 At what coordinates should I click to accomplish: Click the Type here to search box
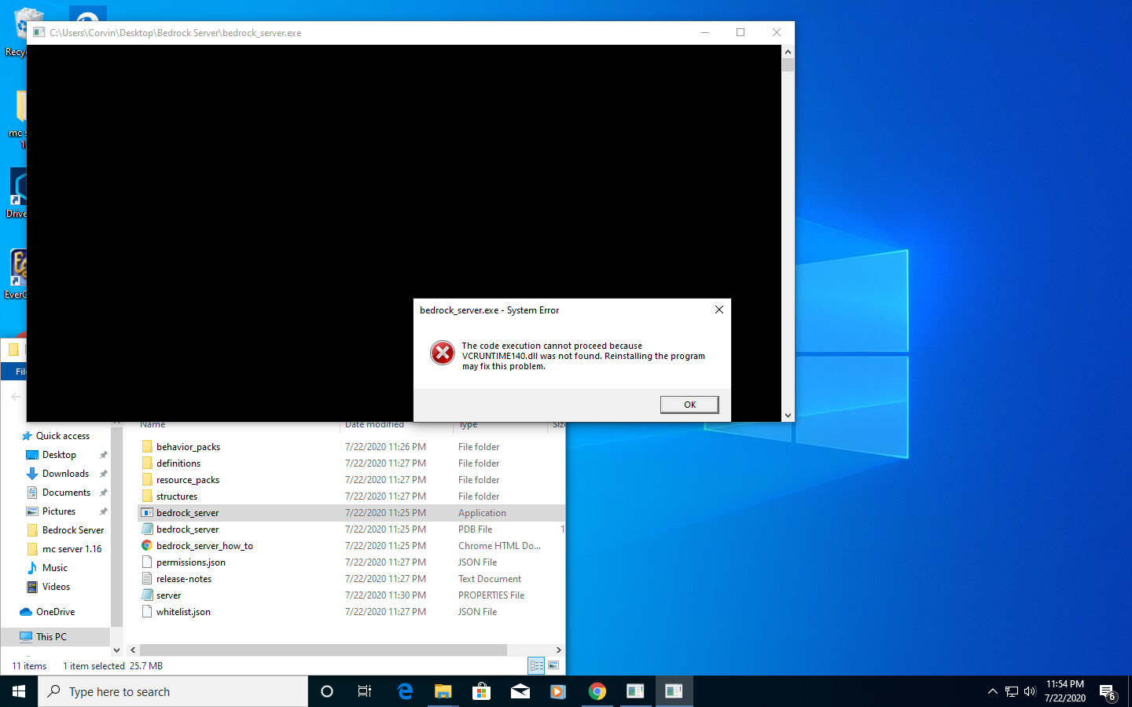click(x=173, y=691)
